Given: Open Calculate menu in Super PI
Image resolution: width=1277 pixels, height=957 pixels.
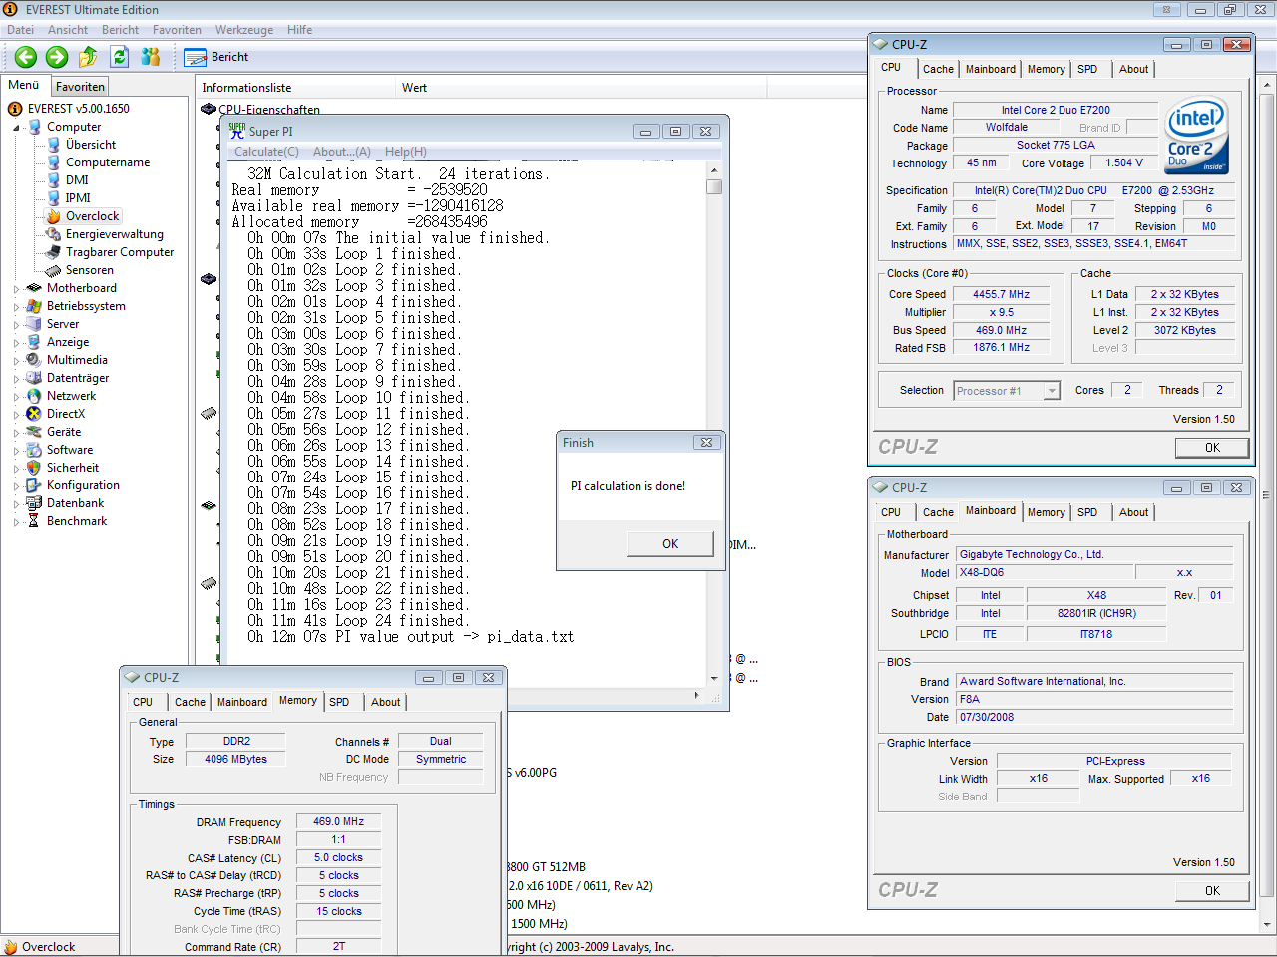Looking at the screenshot, I should [266, 152].
